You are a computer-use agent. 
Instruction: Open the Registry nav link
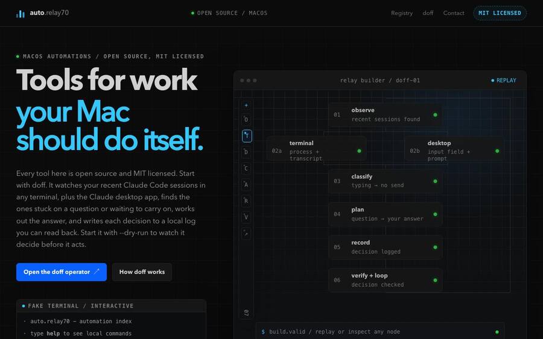[402, 13]
